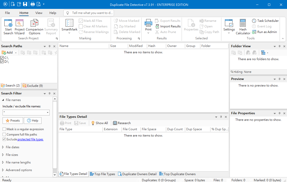
Task: Click the Export Results icon
Action: [x=157, y=21]
